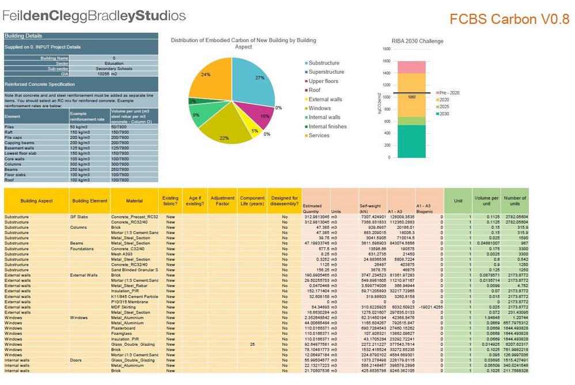Select the Number of units column header

(515, 201)
